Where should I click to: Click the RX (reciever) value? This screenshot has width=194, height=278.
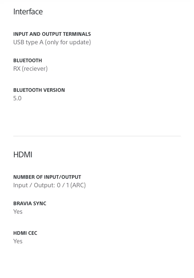click(30, 69)
